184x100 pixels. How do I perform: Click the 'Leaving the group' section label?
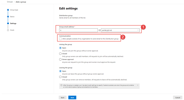(x=66, y=68)
